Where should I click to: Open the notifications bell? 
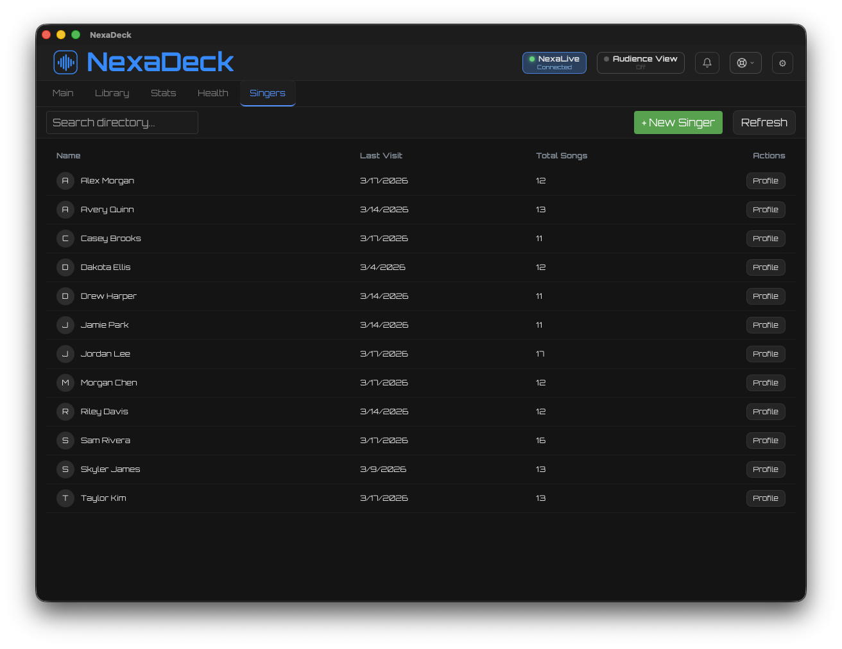pyautogui.click(x=707, y=63)
